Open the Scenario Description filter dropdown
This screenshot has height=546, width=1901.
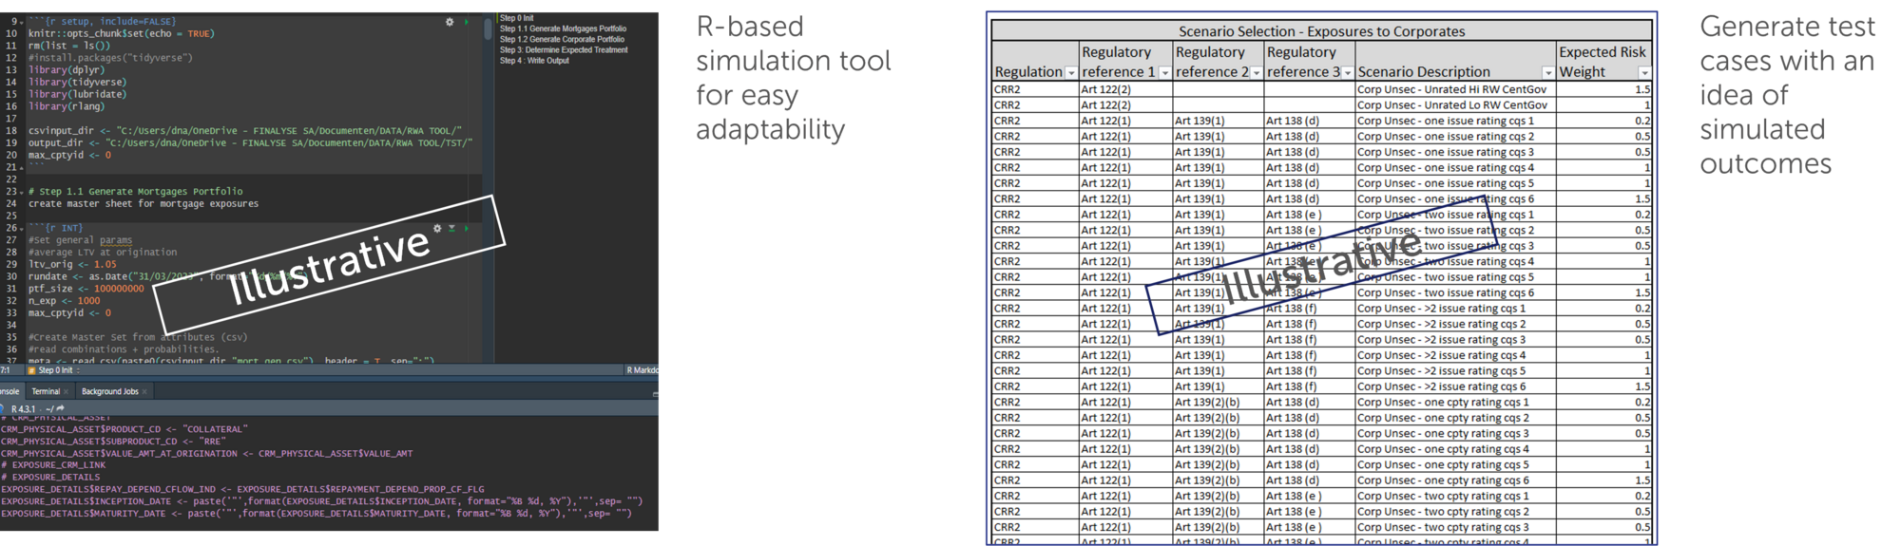[x=1547, y=73]
